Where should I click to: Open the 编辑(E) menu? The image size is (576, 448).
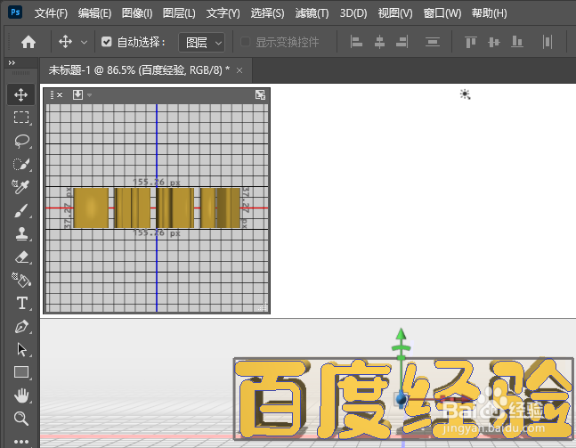point(94,13)
